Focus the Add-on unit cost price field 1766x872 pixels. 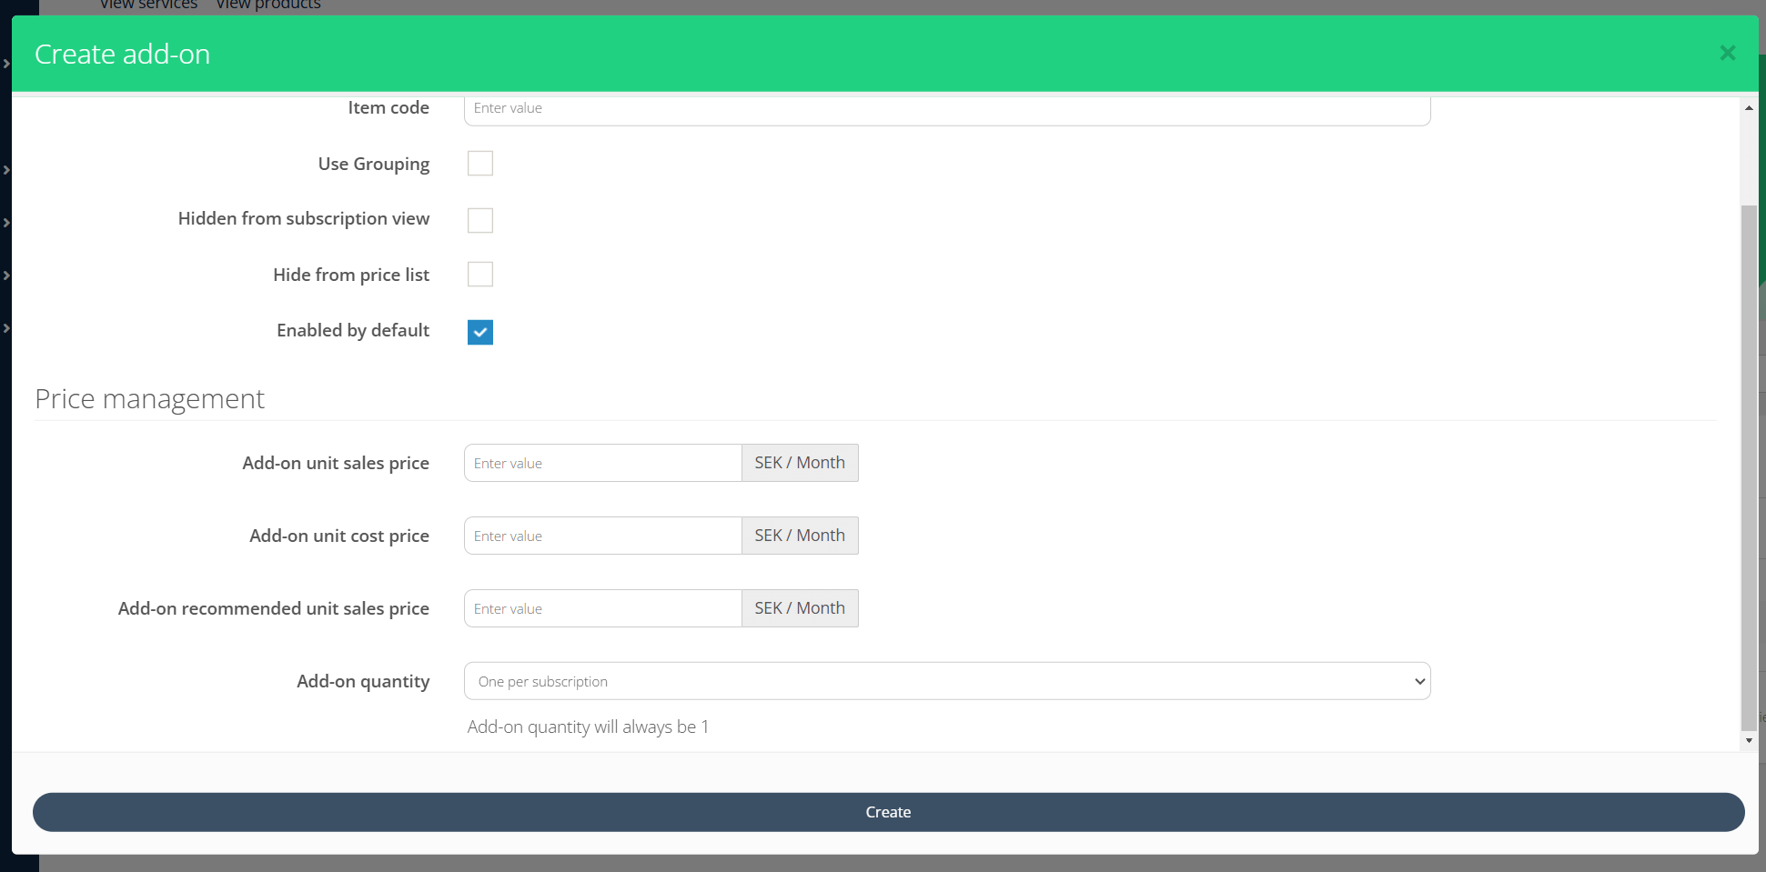coord(603,536)
